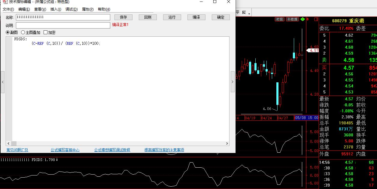Click the 时段 chart button
Image resolution: width=377 pixels, height=189 pixels.
[280, 19]
